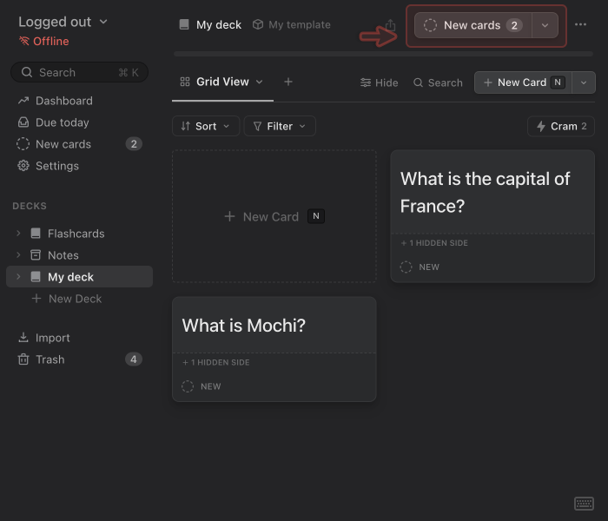Open Dashboard from the sidebar
608x521 pixels.
pos(63,101)
